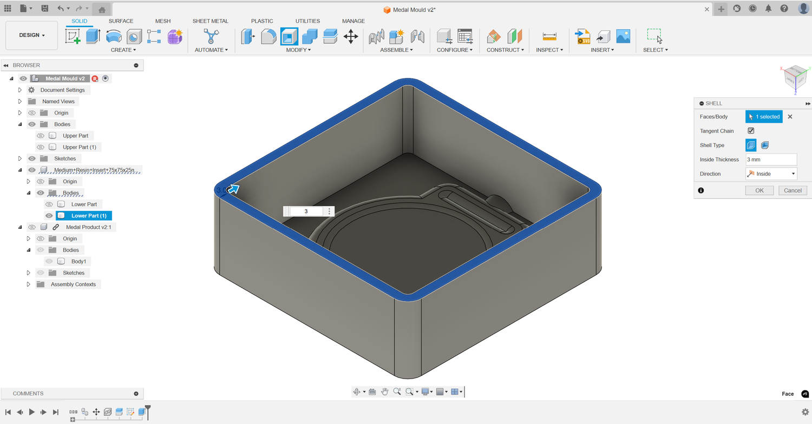This screenshot has width=812, height=424.
Task: Switch to the UTILITIES tab
Action: coord(307,21)
